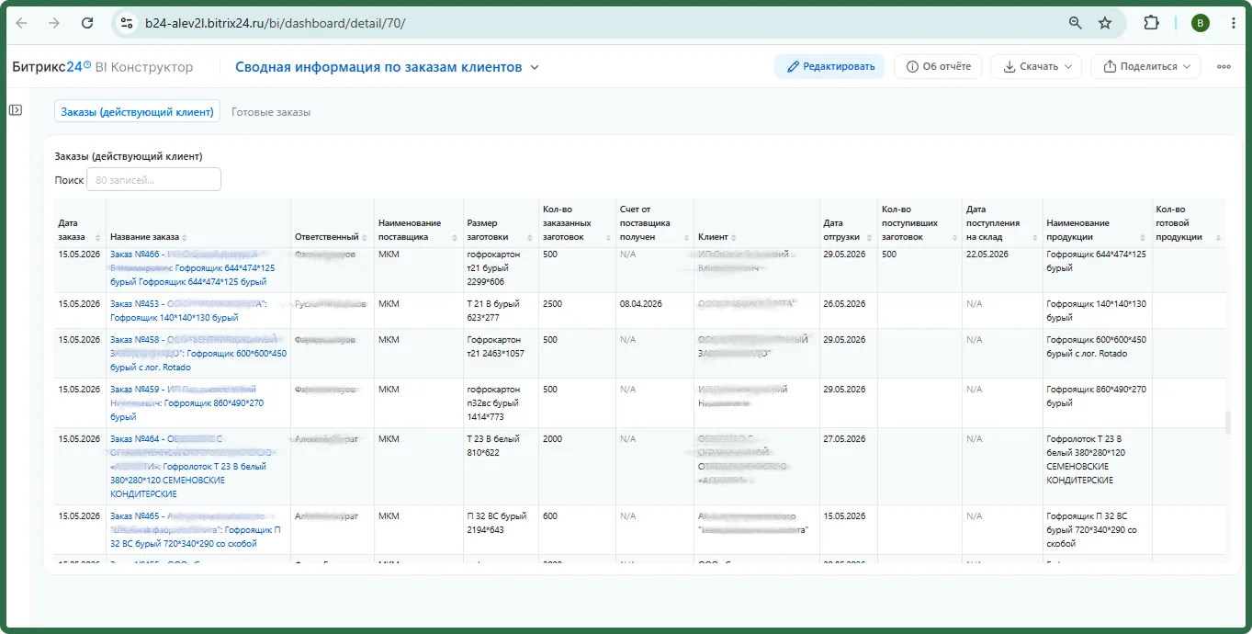1252x634 pixels.
Task: Open Chrome three-dot menu
Action: [x=1234, y=23]
